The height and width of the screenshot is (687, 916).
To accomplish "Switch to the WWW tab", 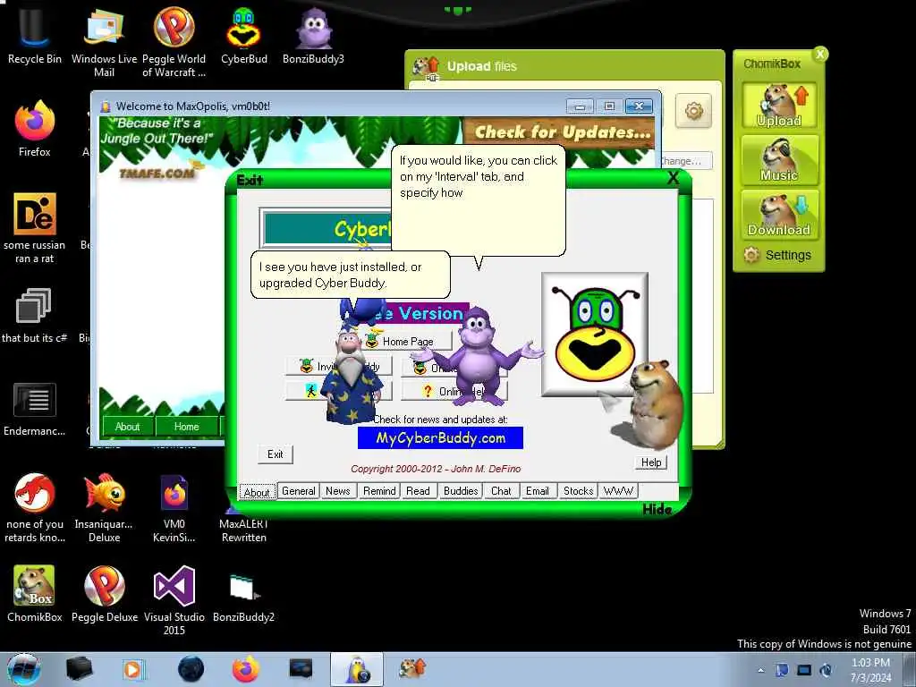I will tap(618, 491).
